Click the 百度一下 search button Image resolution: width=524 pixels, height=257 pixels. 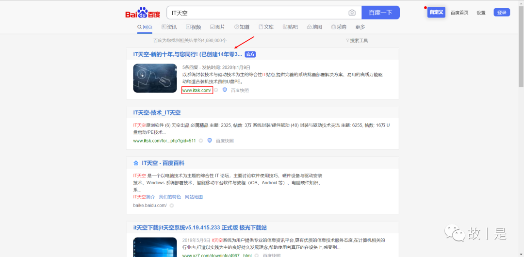[381, 13]
